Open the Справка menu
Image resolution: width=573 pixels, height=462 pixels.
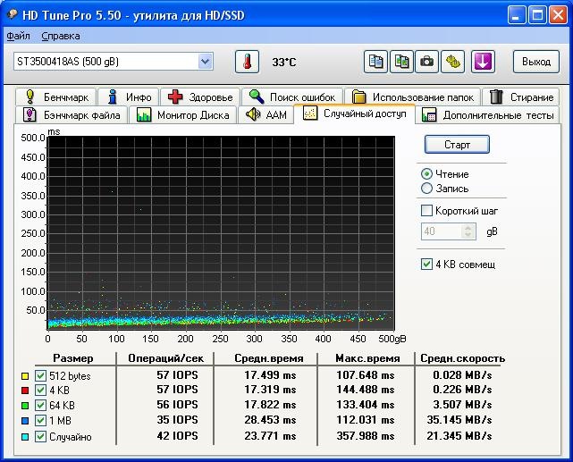coord(61,36)
